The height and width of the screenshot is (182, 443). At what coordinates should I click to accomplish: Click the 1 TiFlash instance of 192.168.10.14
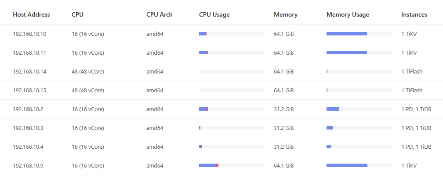(411, 71)
